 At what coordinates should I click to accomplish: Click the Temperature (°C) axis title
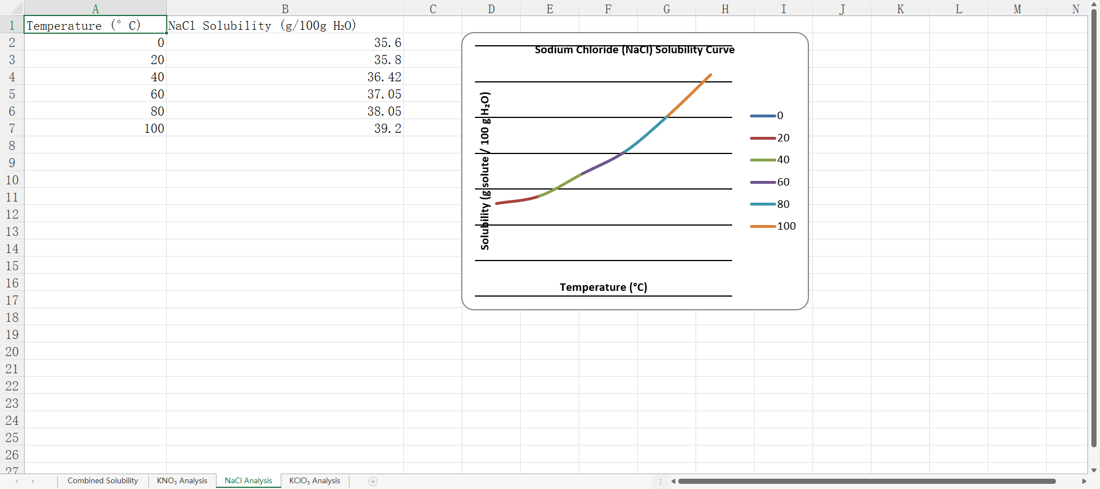[x=603, y=287]
